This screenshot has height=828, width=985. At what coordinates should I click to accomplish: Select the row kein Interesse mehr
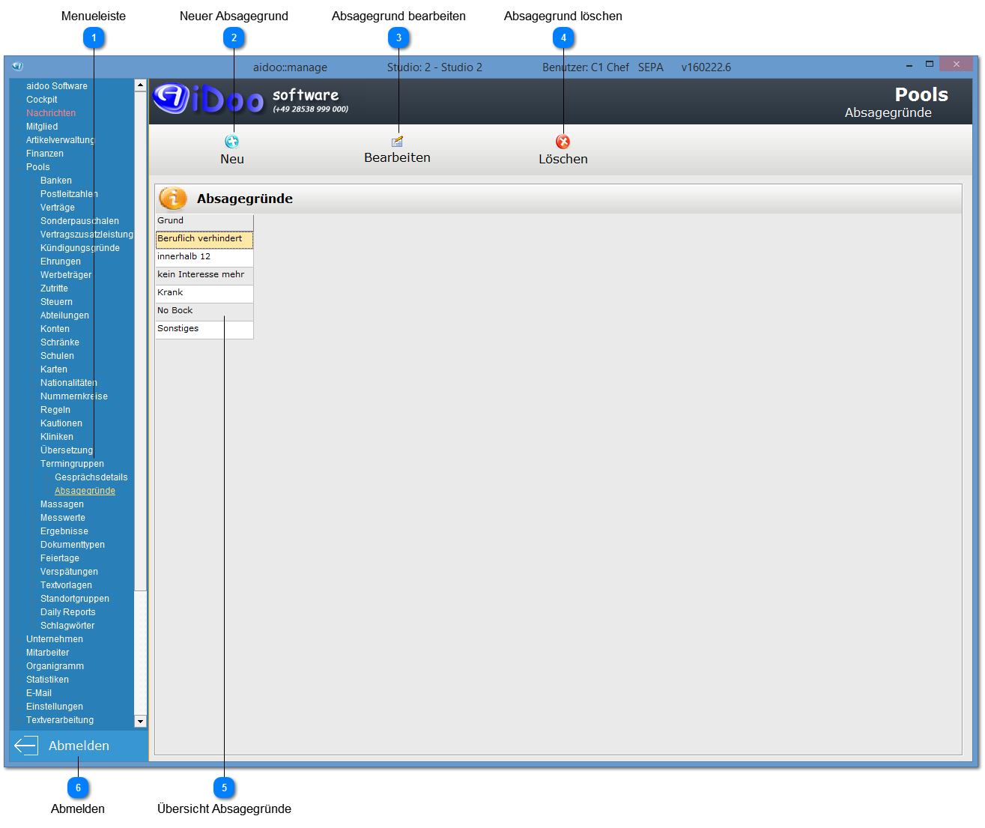pyautogui.click(x=204, y=276)
